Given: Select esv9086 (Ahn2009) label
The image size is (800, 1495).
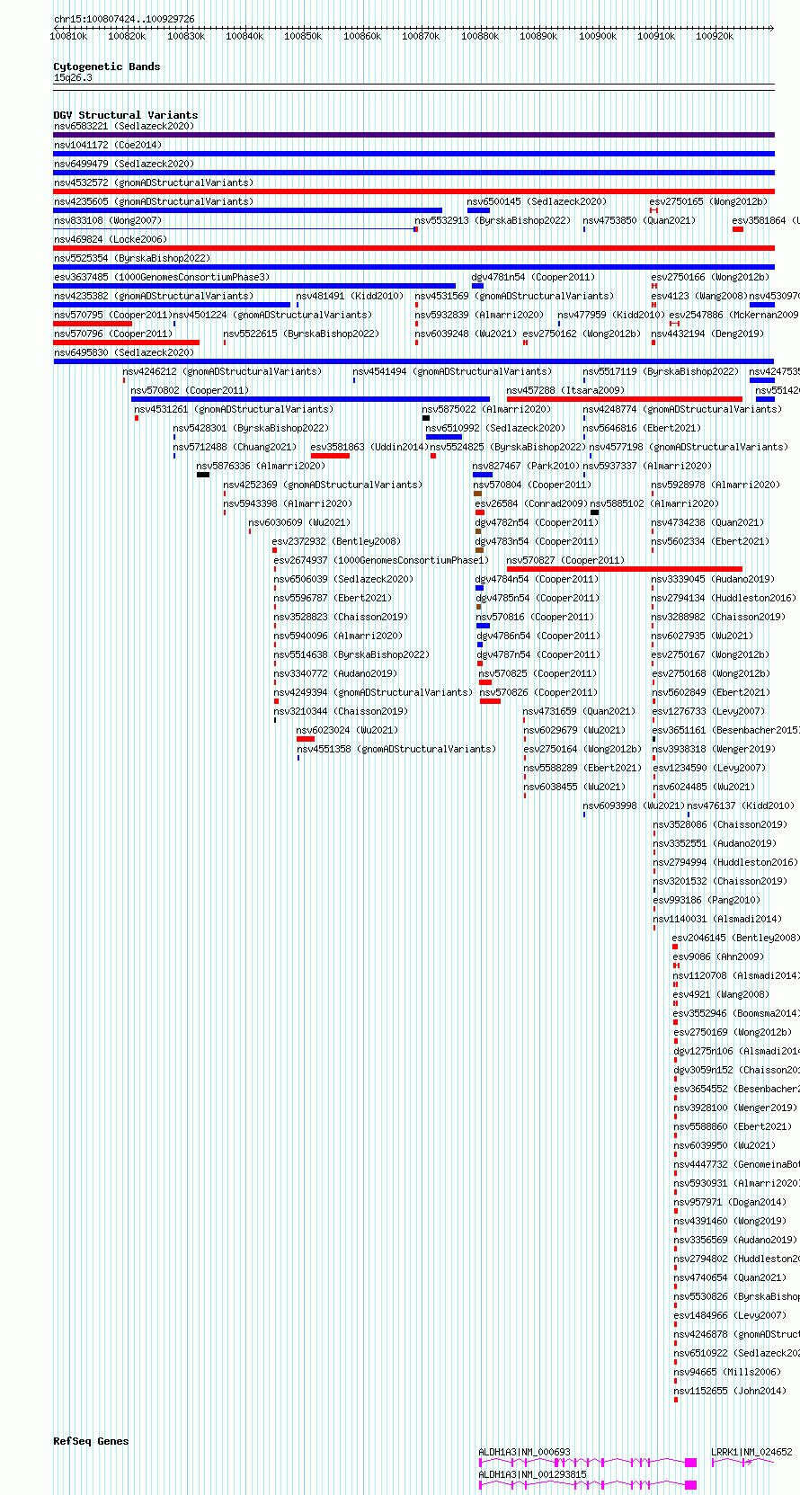Looking at the screenshot, I should coord(717,957).
